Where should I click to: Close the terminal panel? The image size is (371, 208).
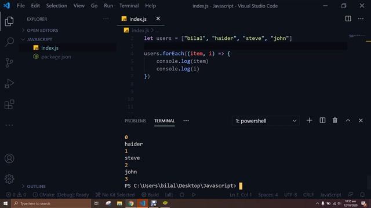pyautogui.click(x=361, y=121)
